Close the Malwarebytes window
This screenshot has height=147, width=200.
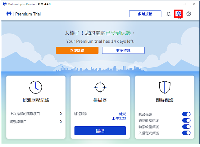[x=194, y=4]
